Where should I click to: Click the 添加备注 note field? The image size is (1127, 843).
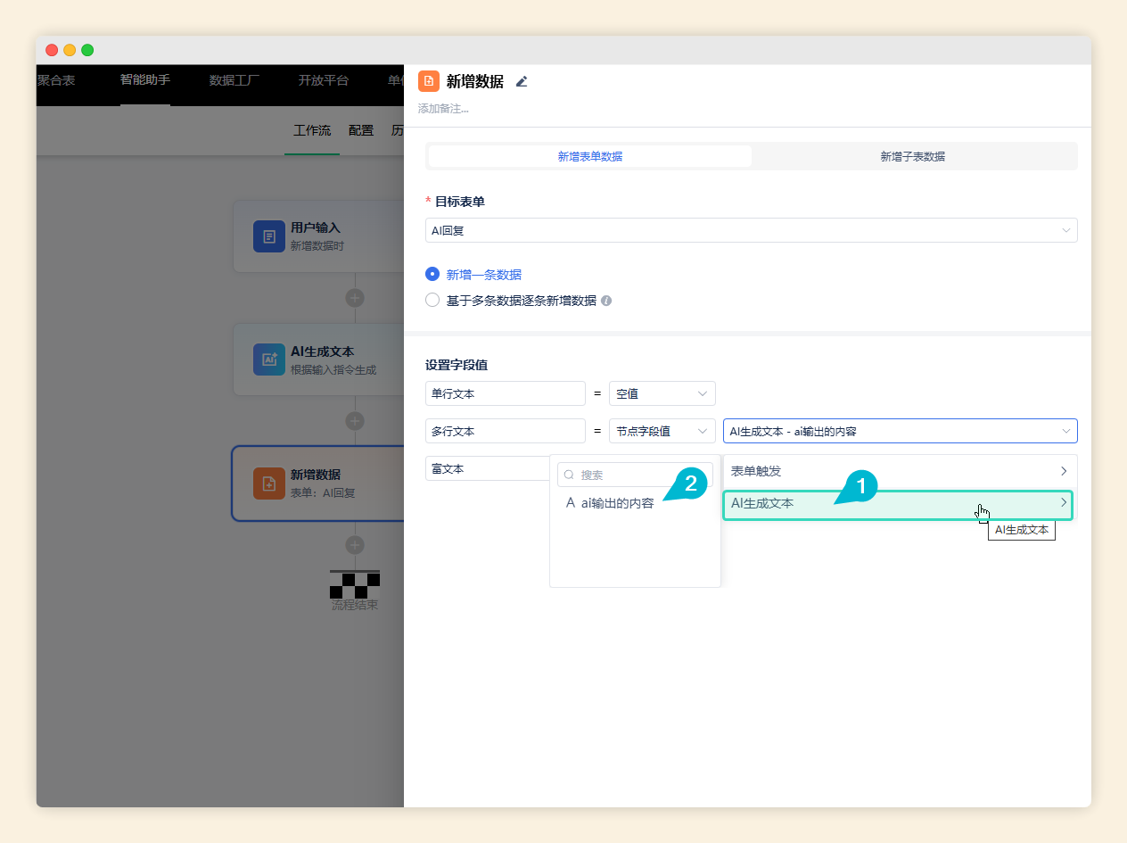tap(444, 109)
